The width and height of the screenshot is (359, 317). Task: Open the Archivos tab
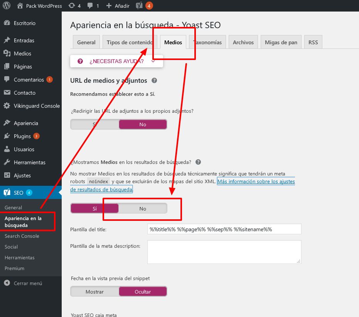[x=243, y=42]
